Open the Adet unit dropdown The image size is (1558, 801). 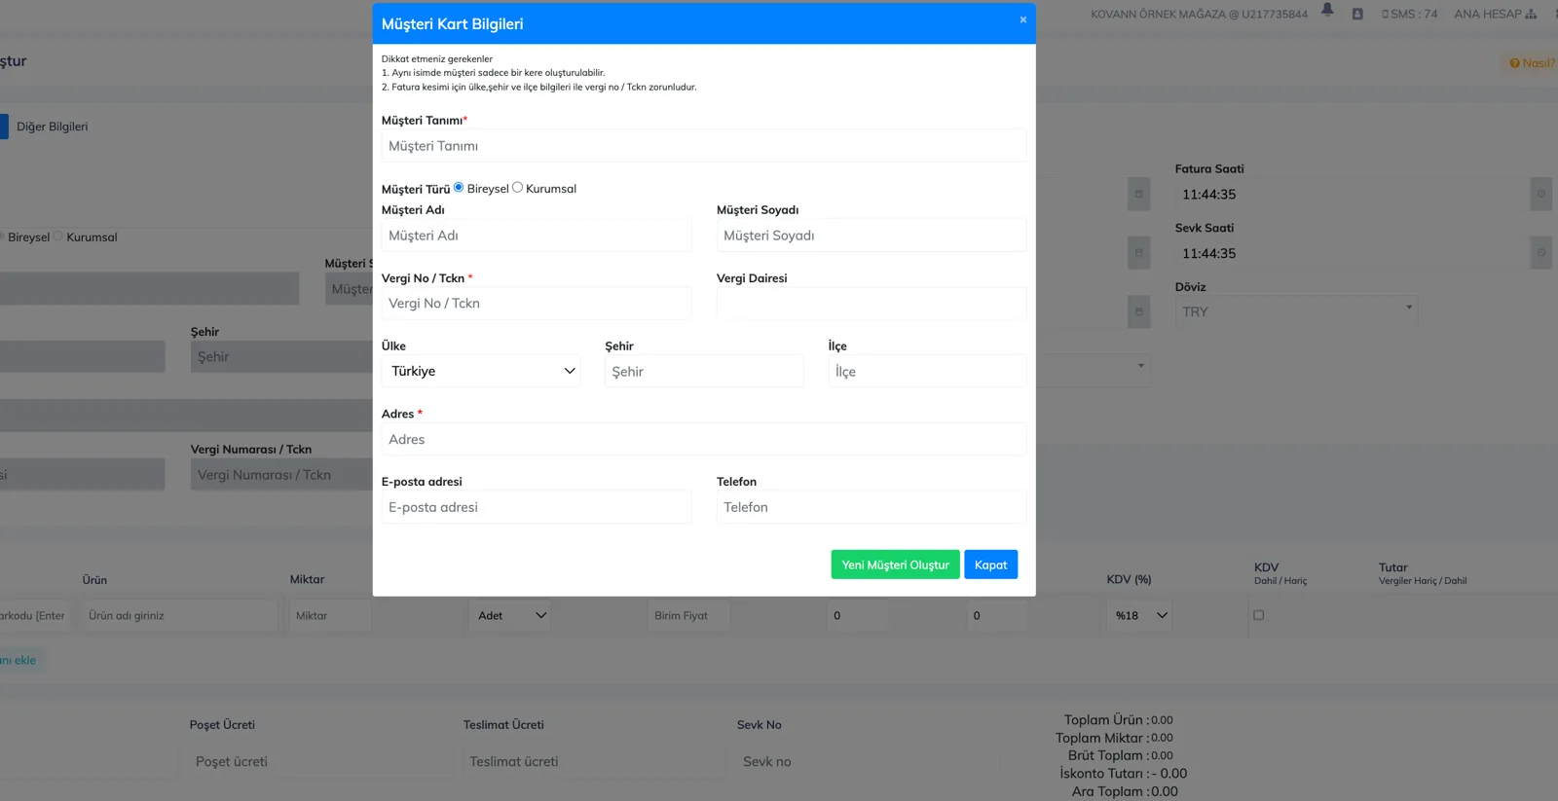tap(510, 615)
